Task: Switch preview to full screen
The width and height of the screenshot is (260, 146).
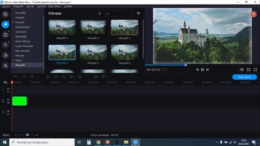Action: click(249, 70)
